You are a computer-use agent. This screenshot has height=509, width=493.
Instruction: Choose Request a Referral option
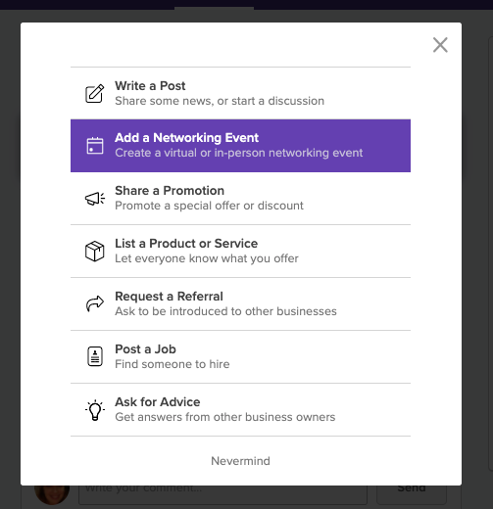(x=240, y=303)
